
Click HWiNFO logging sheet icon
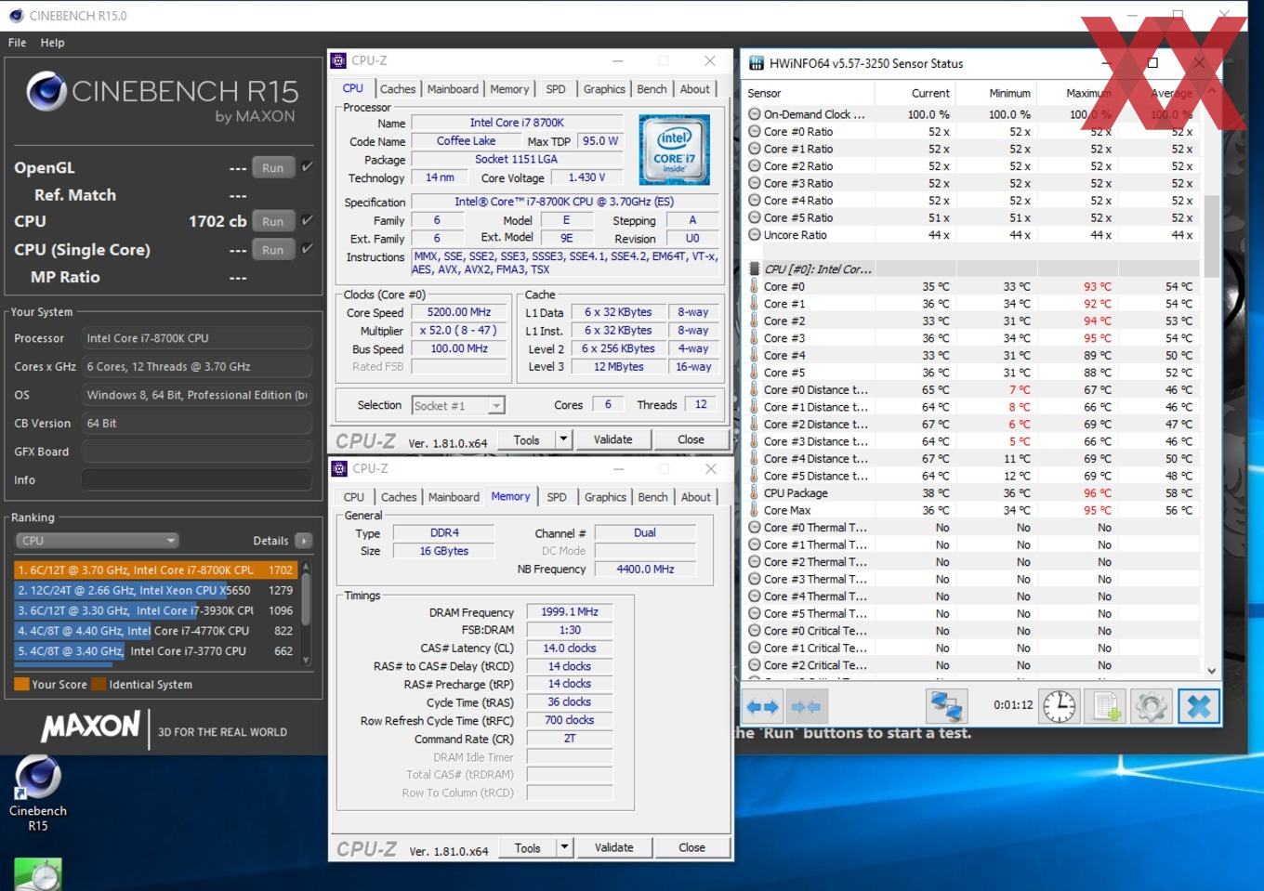pos(1105,707)
